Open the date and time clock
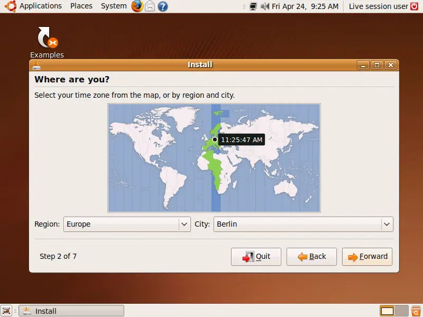 click(x=305, y=6)
